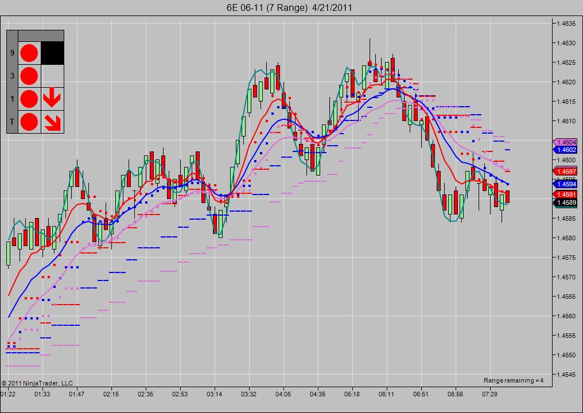583x413 pixels.
Task: Click the blue 1.4594 price marker
Action: (565, 184)
